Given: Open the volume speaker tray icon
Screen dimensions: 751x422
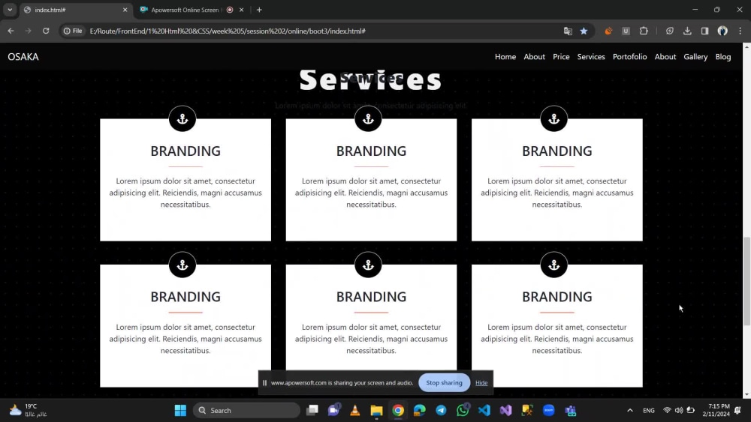Looking at the screenshot, I should pyautogui.click(x=679, y=410).
